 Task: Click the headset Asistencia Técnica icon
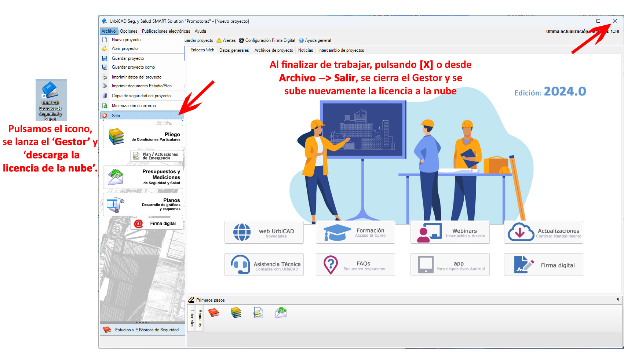tap(240, 265)
